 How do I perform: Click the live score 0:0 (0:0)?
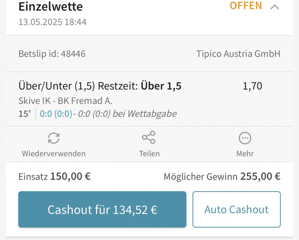click(56, 114)
